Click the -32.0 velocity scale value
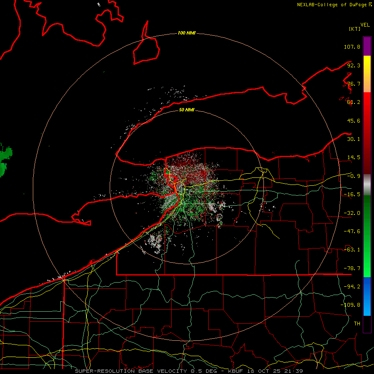 352,213
